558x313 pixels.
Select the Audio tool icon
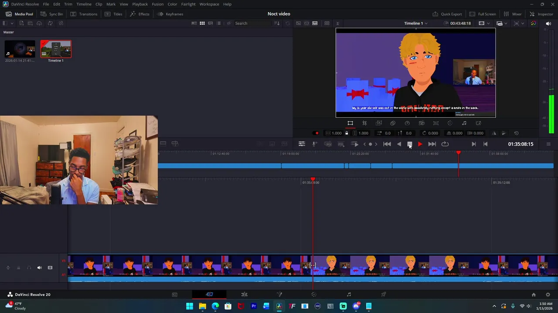click(x=464, y=123)
